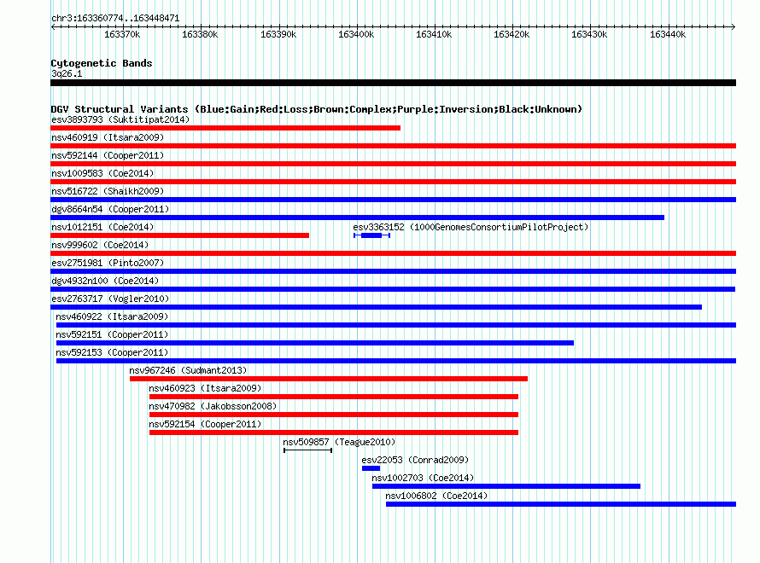Click the 163380k ruler tick label
The height and width of the screenshot is (563, 760).
click(200, 34)
